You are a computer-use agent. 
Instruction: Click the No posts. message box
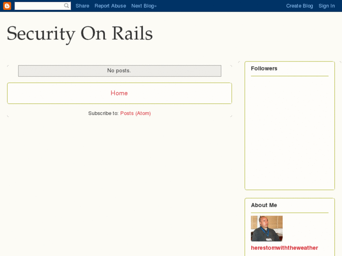pyautogui.click(x=119, y=71)
